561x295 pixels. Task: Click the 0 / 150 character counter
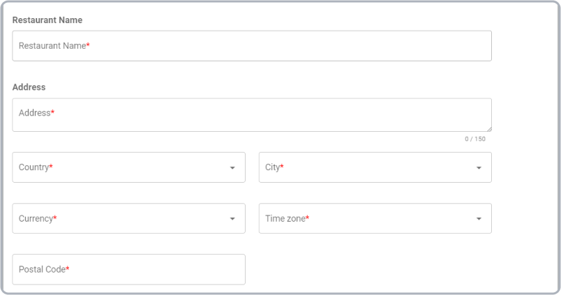point(475,139)
